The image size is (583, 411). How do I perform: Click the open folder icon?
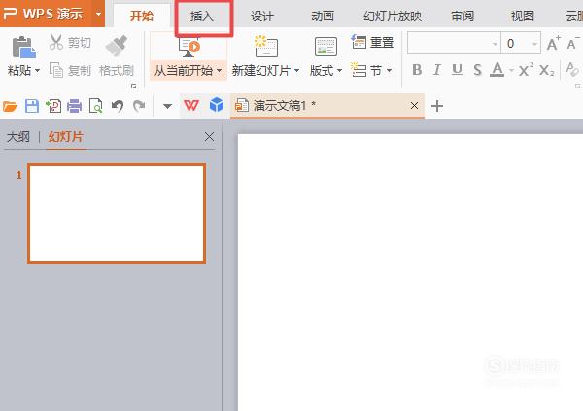10,106
